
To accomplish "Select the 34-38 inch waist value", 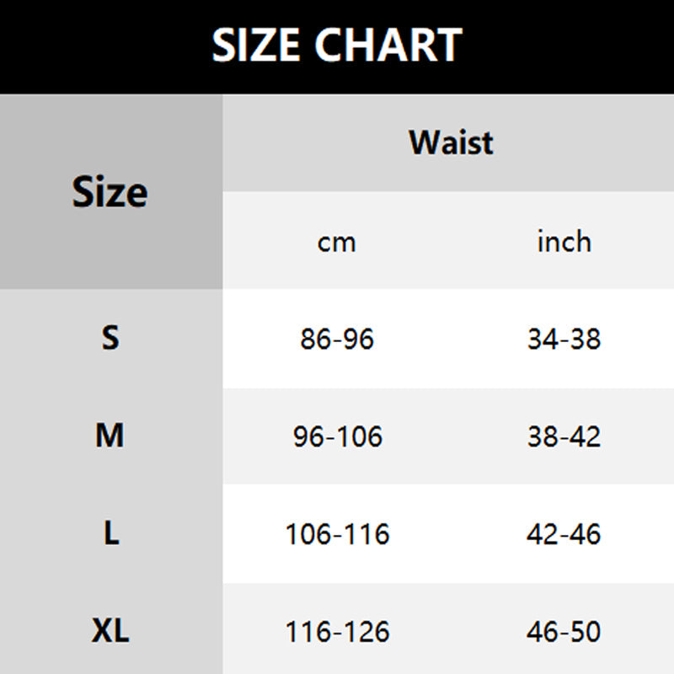I will (564, 340).
